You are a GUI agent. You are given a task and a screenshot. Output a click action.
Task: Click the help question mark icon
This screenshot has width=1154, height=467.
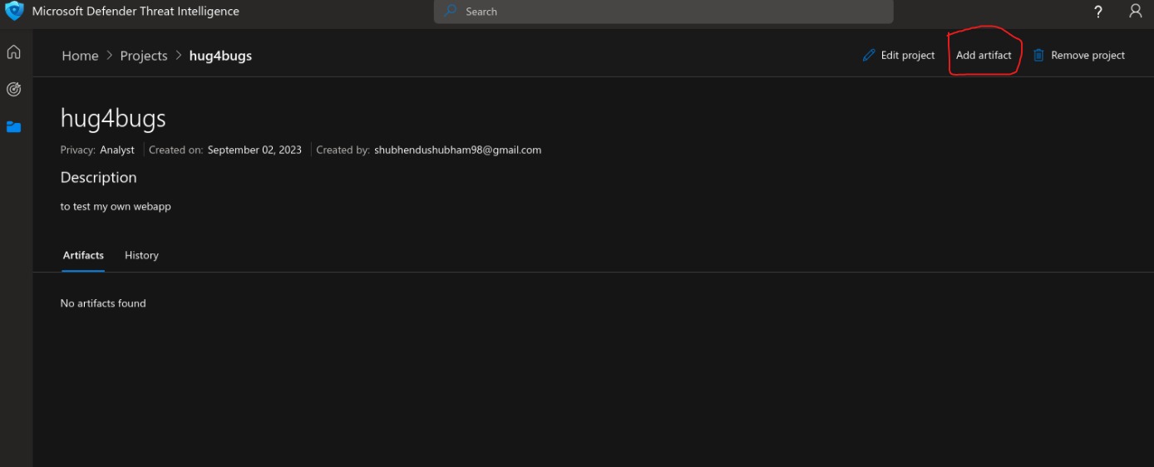(1098, 12)
